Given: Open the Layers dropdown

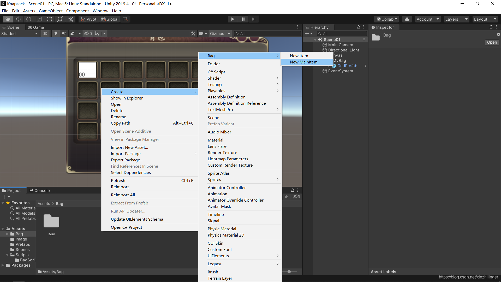Looking at the screenshot, I should point(456,19).
